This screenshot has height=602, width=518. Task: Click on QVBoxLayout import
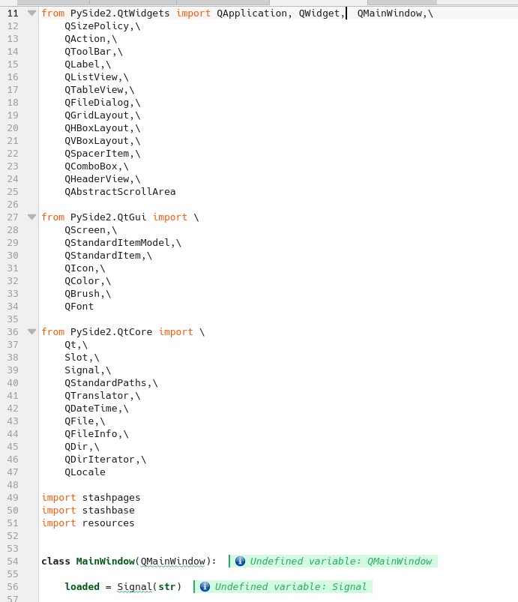[x=97, y=140]
